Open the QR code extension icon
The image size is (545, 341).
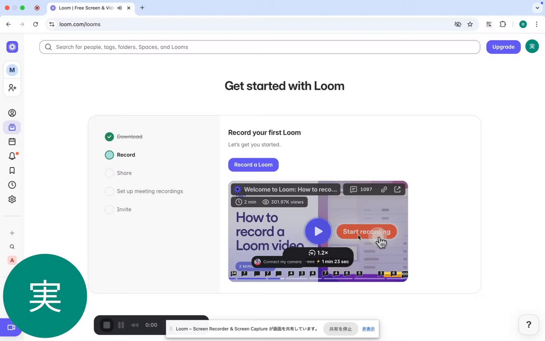click(489, 24)
